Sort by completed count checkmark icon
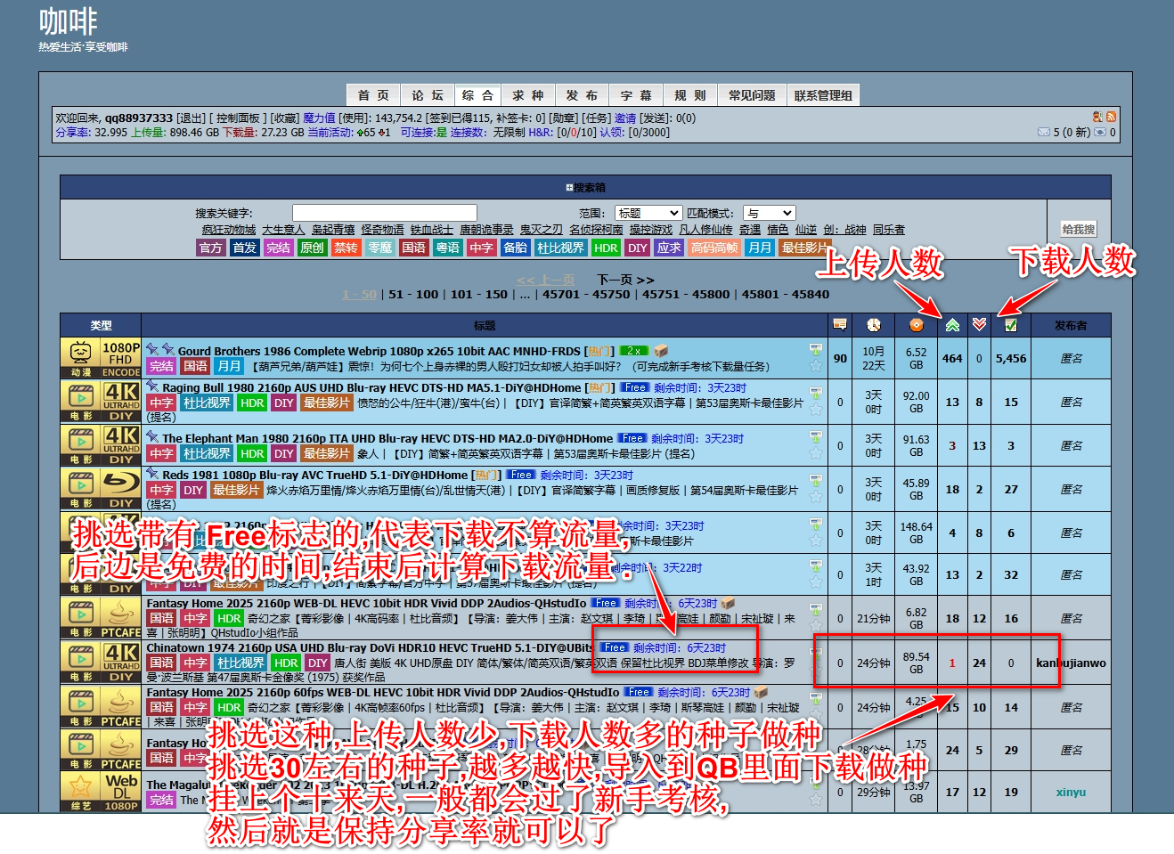The width and height of the screenshot is (1174, 854). click(x=1010, y=325)
